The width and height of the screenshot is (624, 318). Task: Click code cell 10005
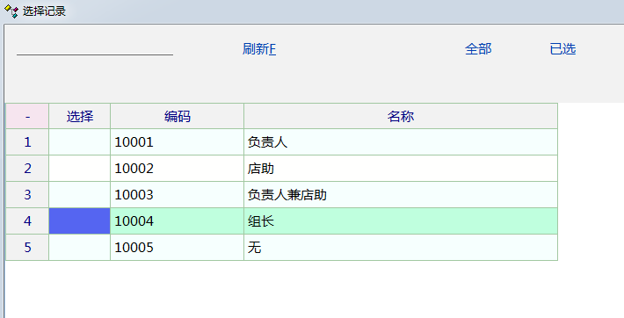(177, 247)
